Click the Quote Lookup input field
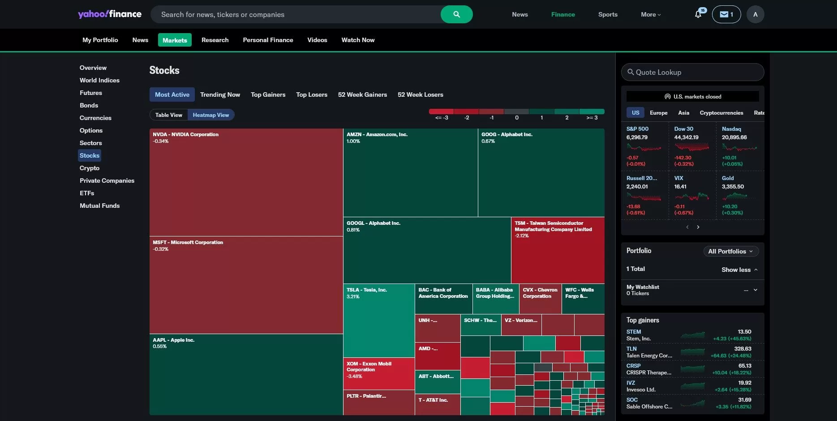The height and width of the screenshot is (421, 837). (x=692, y=72)
